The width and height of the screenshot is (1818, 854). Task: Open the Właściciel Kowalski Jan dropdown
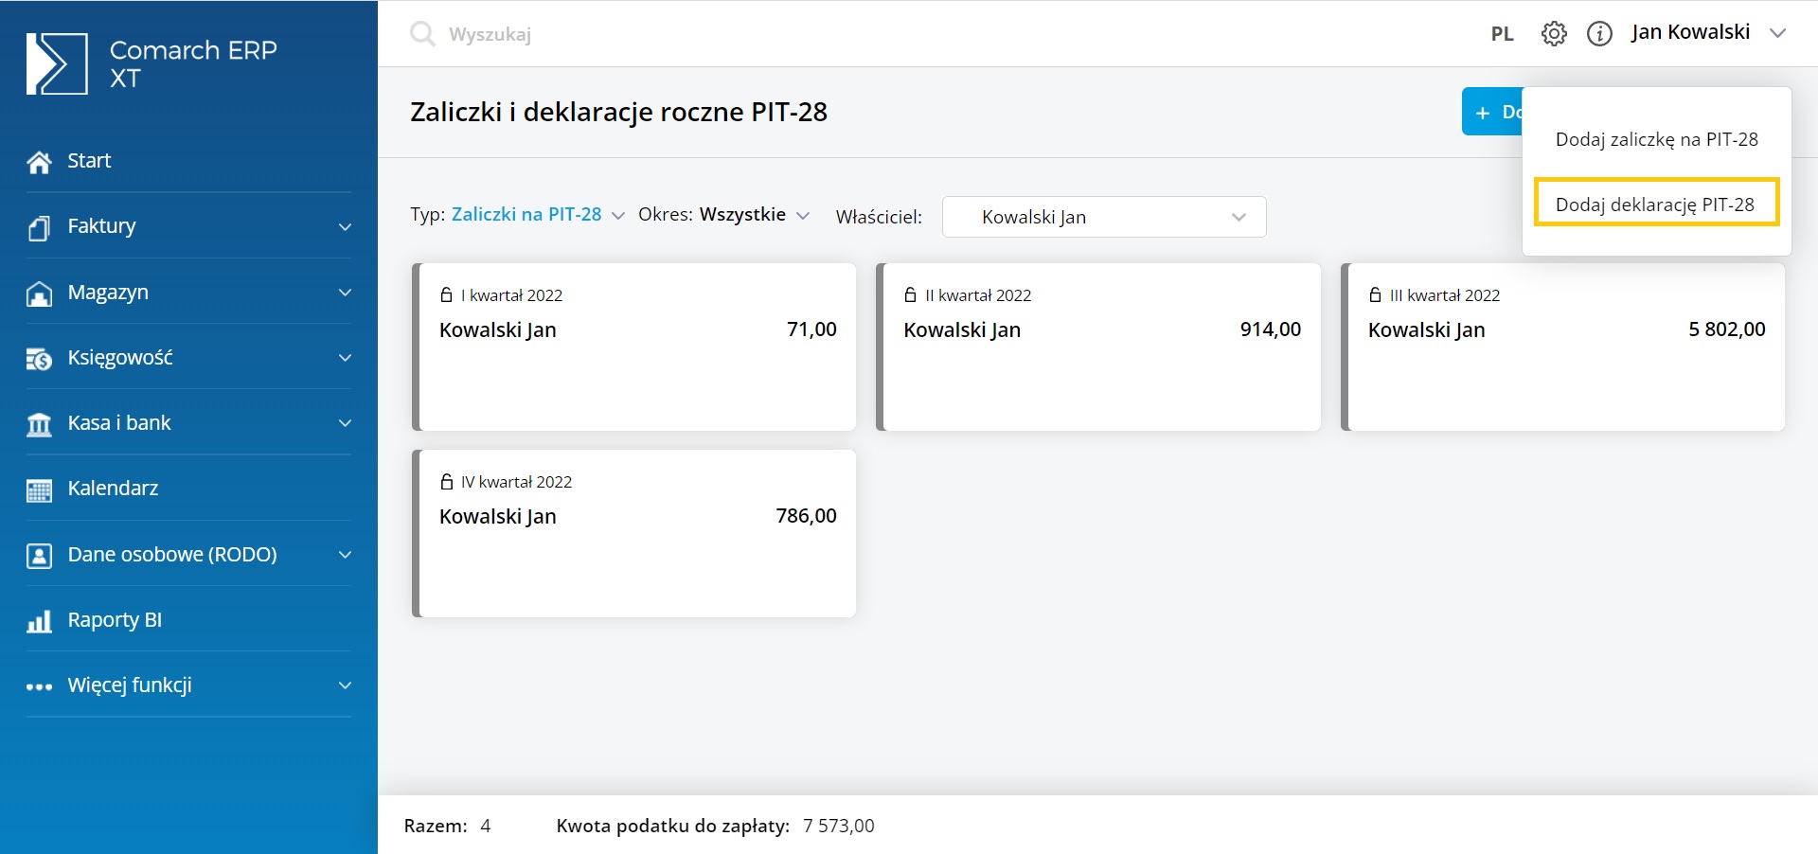(1103, 217)
